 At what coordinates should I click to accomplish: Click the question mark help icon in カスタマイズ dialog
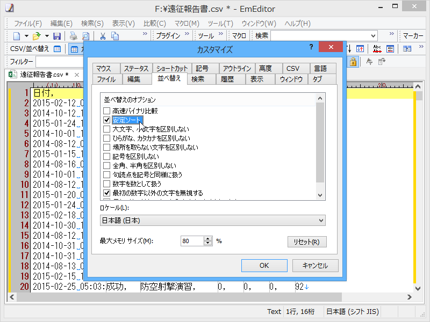point(311,47)
